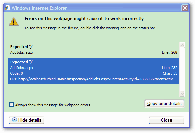This screenshot has height=133, width=195.
Task: Click Copy error details button
Action: point(164,104)
